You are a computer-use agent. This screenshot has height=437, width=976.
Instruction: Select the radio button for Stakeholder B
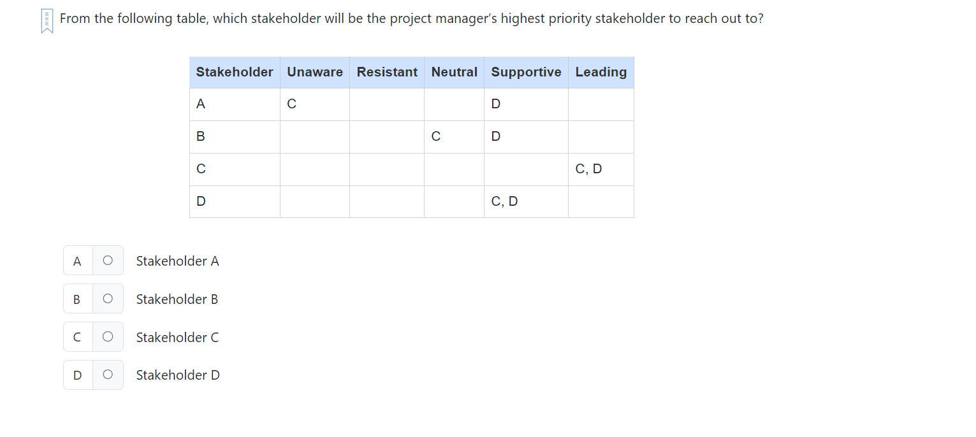[108, 298]
